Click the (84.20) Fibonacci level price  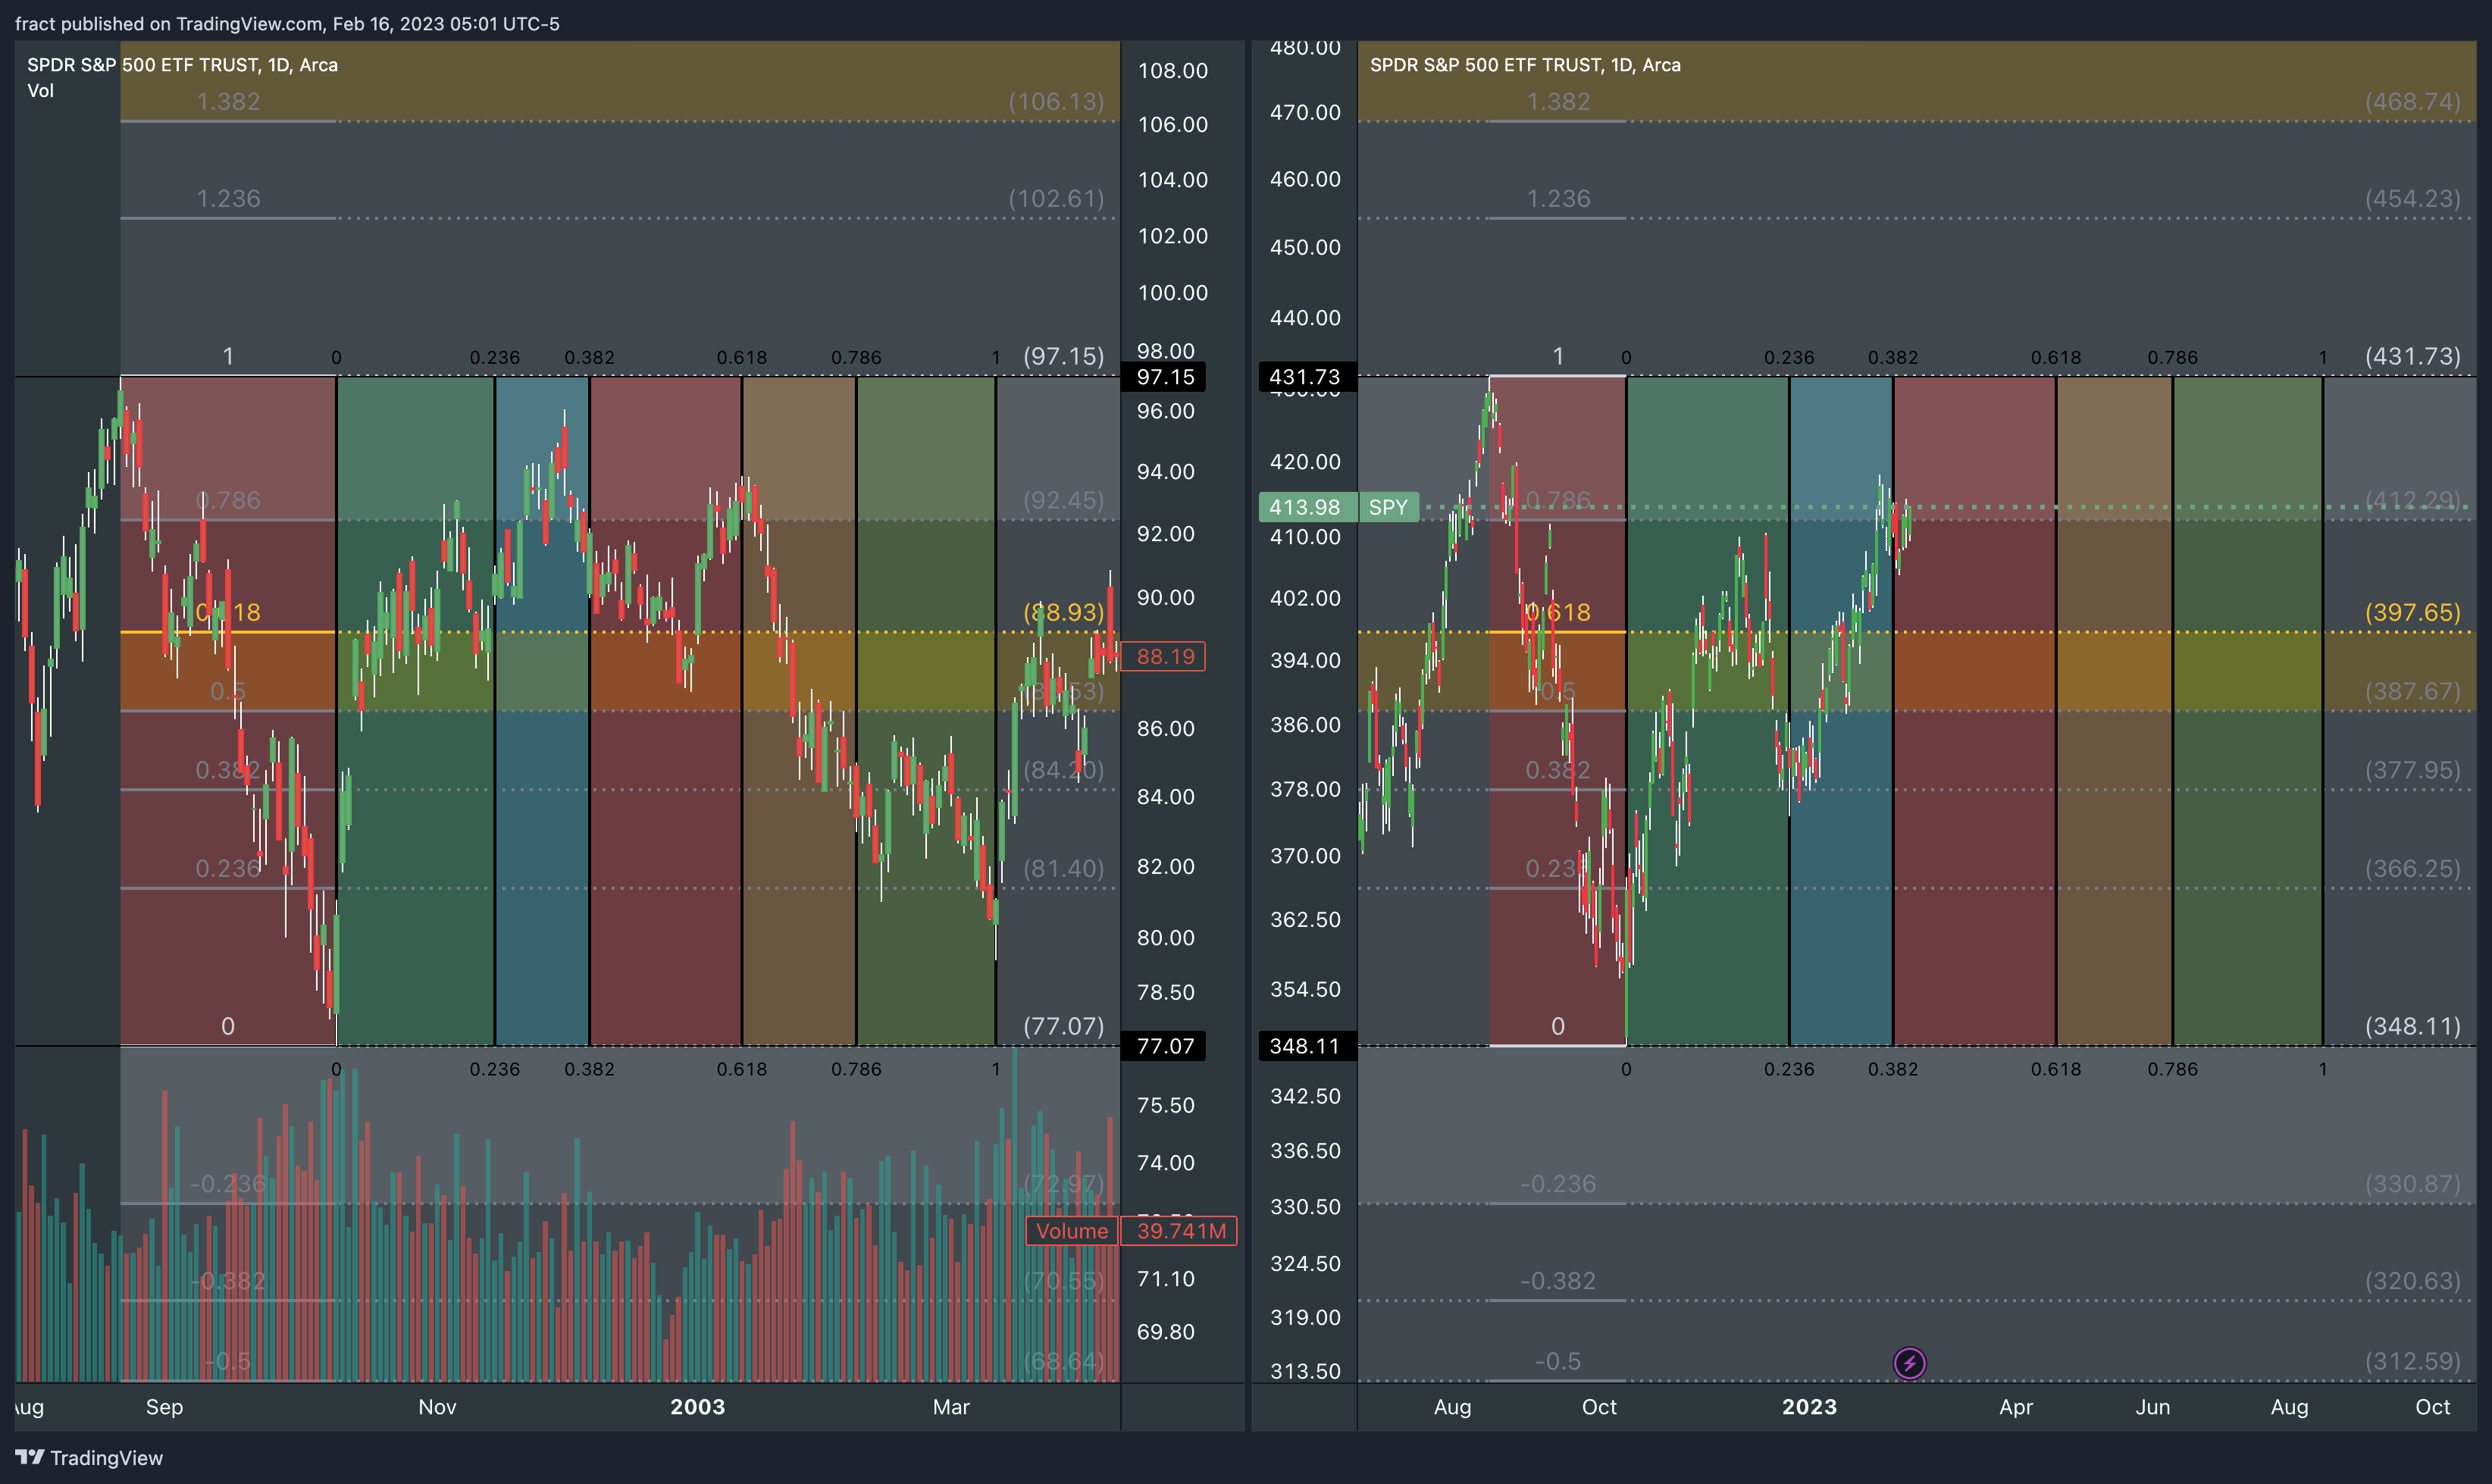point(1063,770)
